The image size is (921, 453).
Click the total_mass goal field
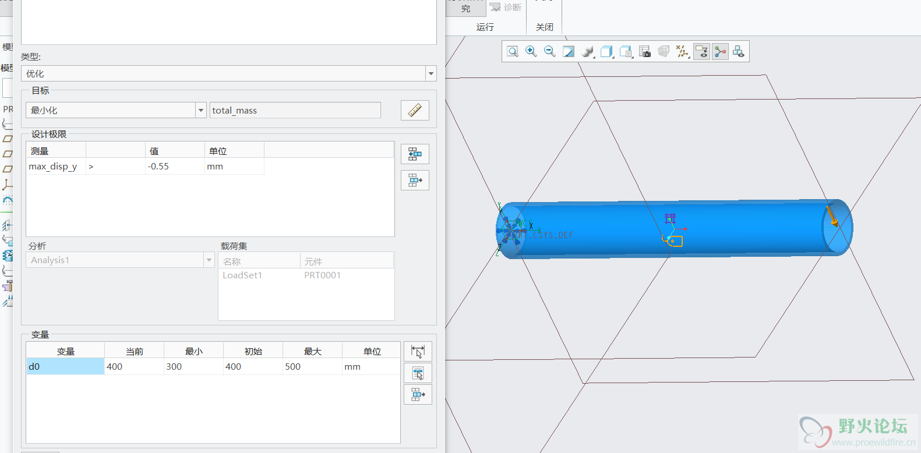(x=295, y=110)
